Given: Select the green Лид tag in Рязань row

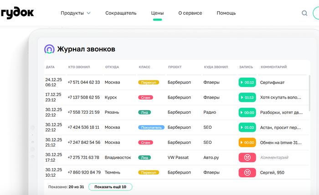Looking at the screenshot, I should [x=144, y=112].
